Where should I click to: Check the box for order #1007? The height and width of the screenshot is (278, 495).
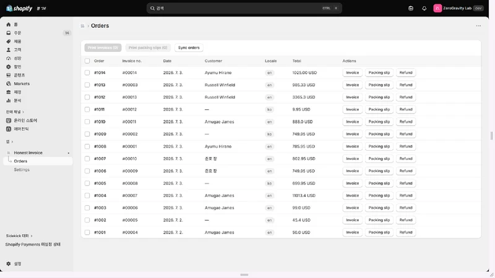(x=87, y=159)
